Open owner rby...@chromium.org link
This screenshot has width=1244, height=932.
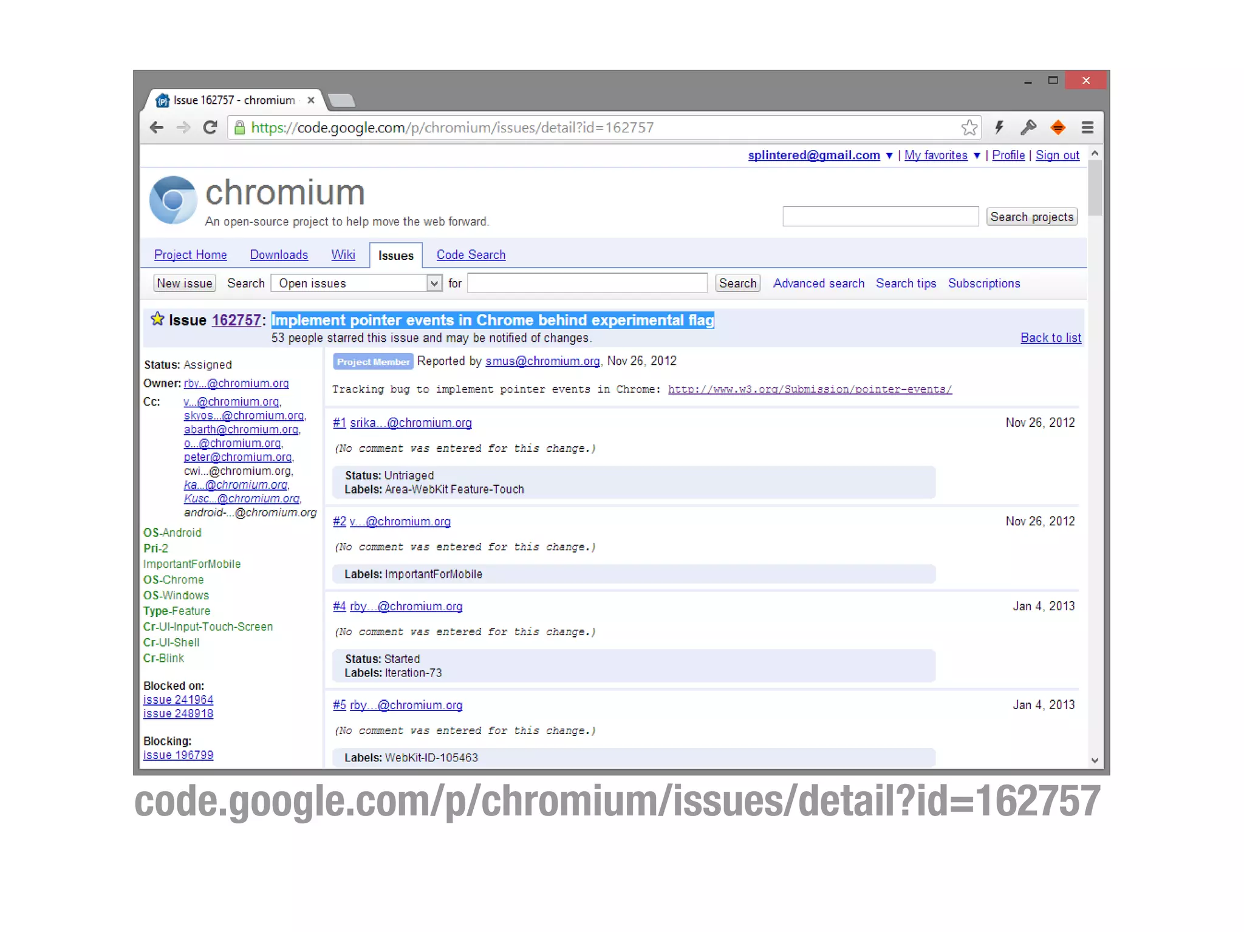236,384
